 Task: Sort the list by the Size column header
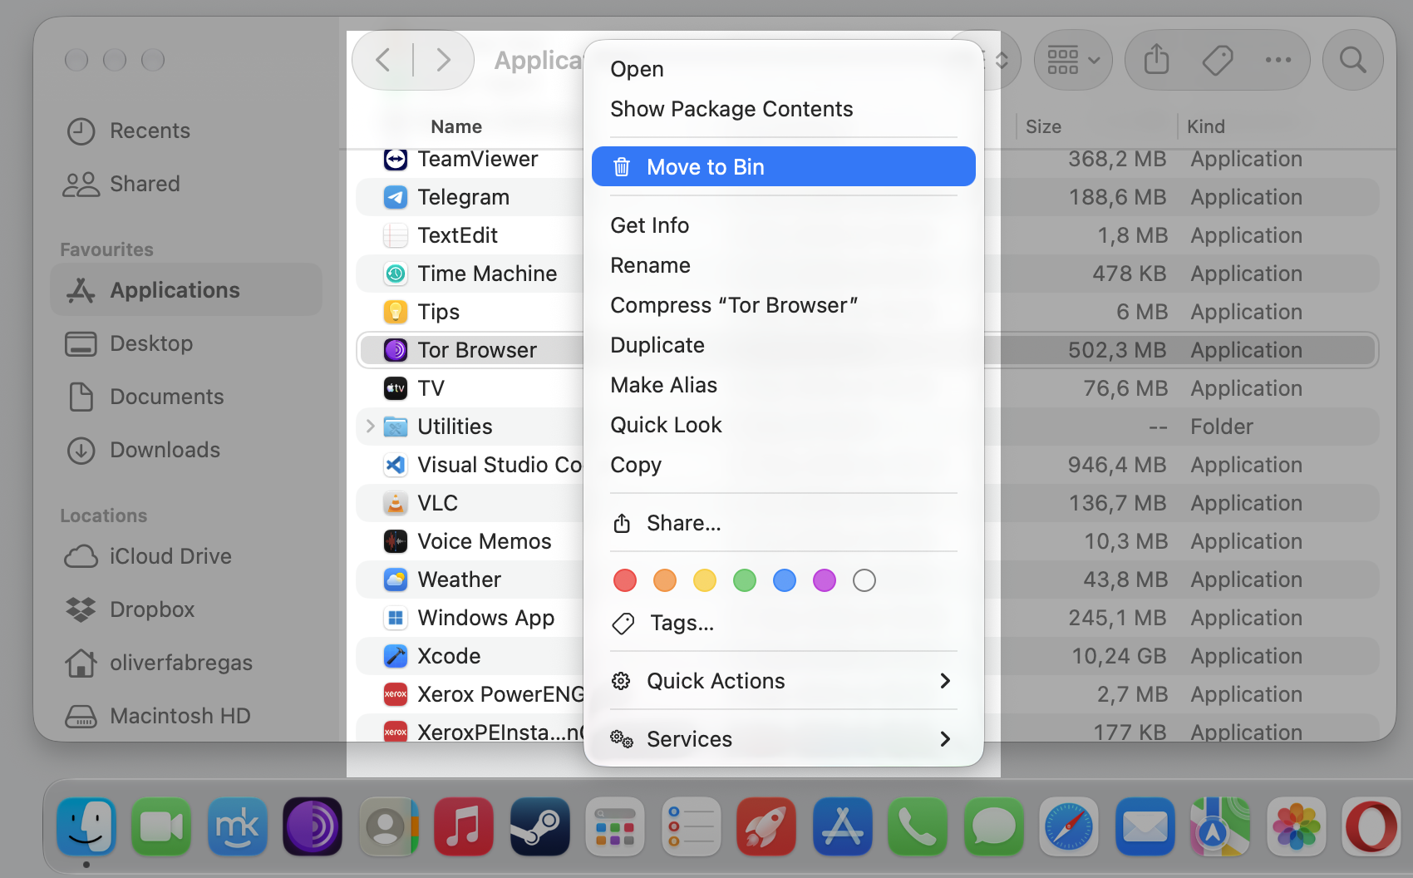1043,126
